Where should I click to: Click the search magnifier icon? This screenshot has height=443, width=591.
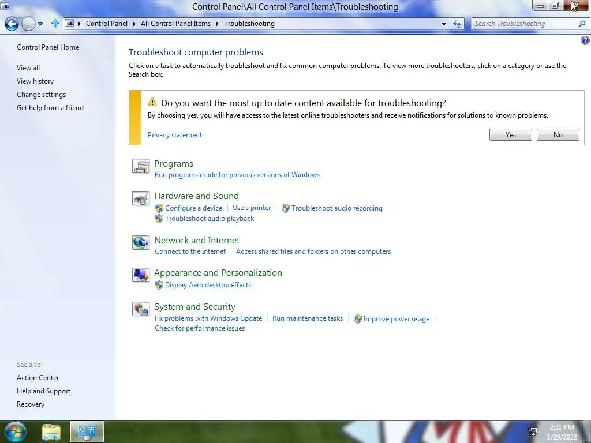pos(582,24)
